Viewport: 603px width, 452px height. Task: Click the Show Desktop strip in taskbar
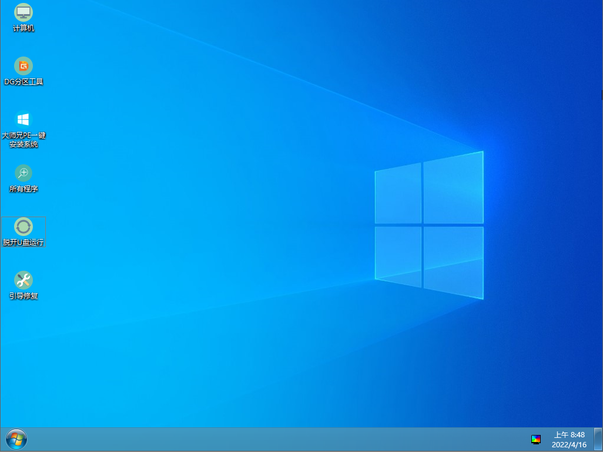pyautogui.click(x=598, y=439)
